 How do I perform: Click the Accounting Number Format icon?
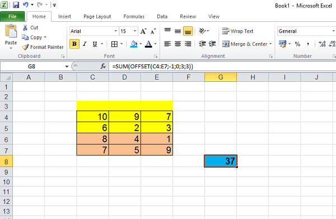[x=283, y=44]
